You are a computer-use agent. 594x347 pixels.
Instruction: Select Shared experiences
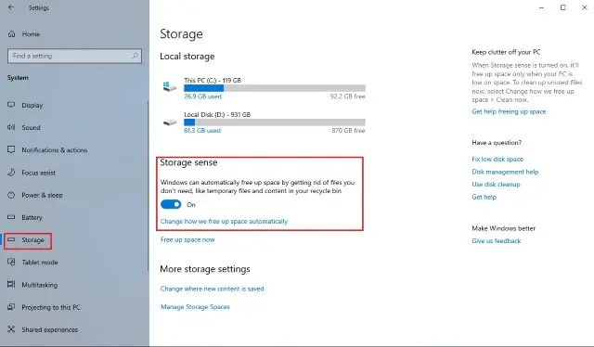49,329
